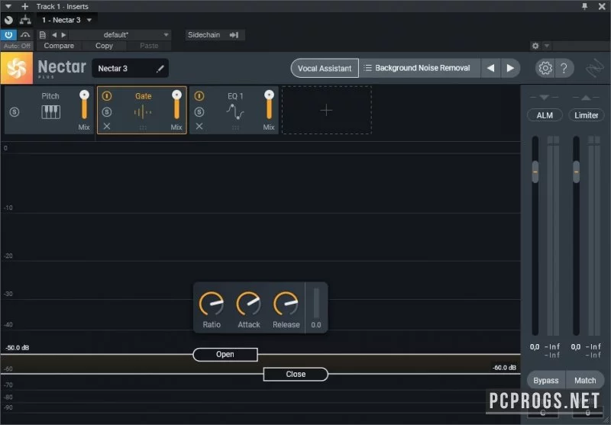Select the Pitch module piano icon
This screenshot has height=425, width=611.
[x=50, y=112]
